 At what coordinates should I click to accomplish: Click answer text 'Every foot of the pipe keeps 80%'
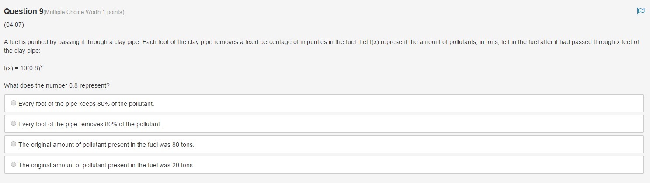86,104
